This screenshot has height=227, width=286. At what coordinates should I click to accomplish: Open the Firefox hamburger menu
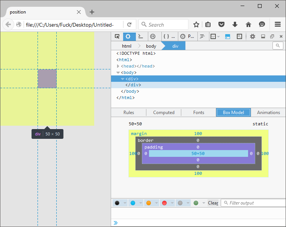click(x=278, y=24)
